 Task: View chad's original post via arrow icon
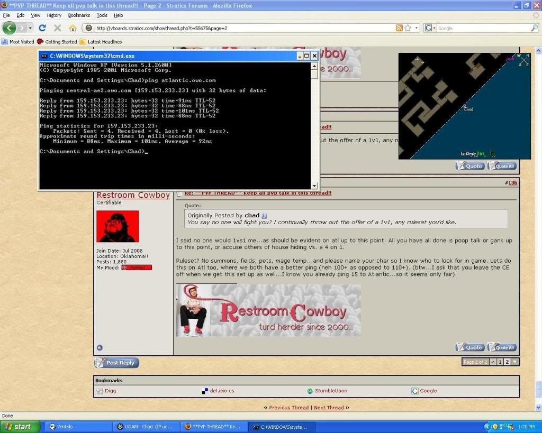point(264,216)
